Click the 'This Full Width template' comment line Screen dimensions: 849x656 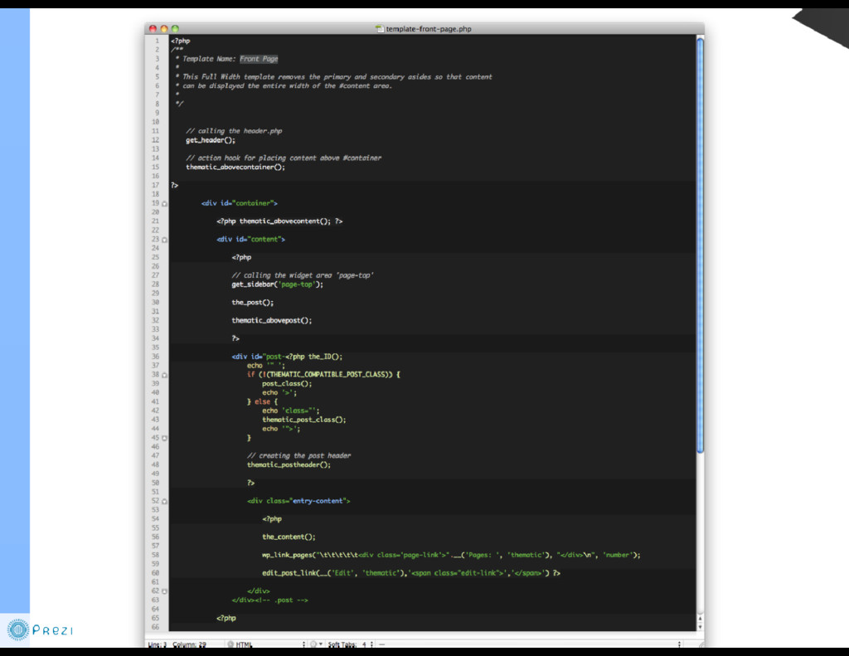click(333, 76)
